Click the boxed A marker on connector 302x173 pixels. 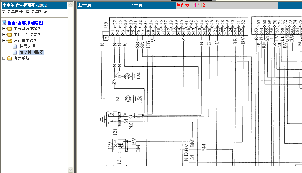coord(106,38)
